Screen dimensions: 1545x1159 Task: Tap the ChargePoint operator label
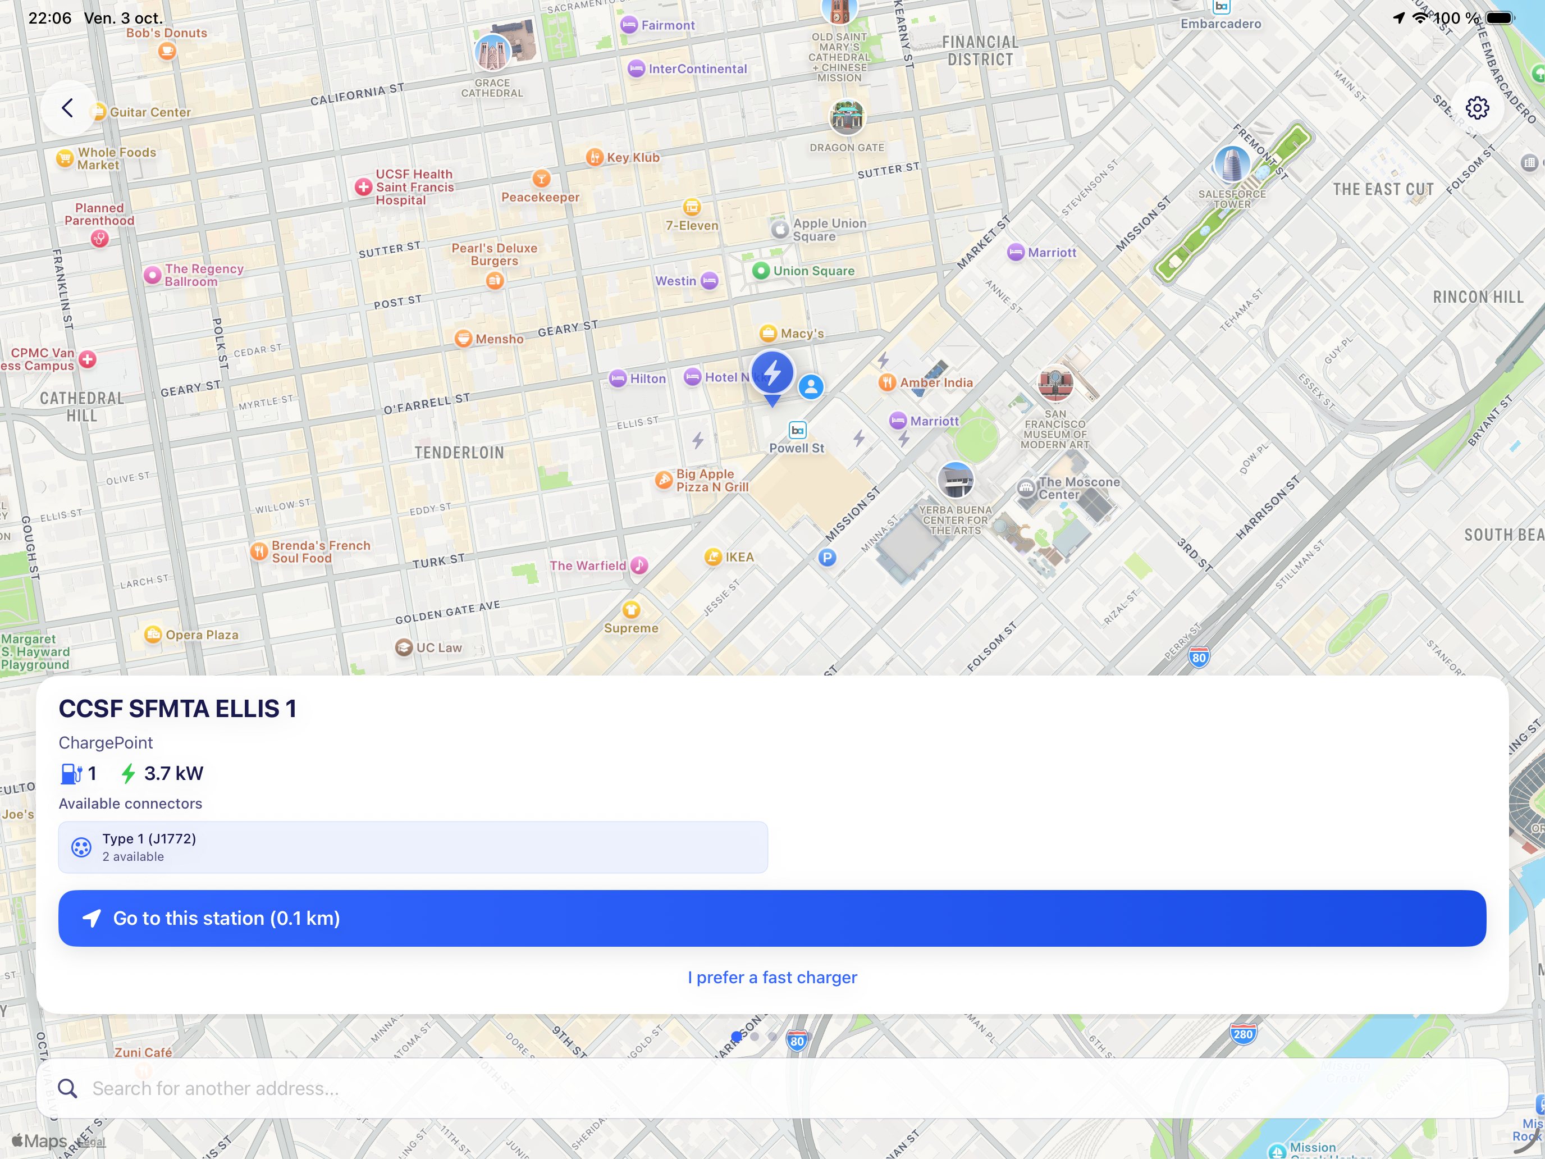tap(106, 743)
